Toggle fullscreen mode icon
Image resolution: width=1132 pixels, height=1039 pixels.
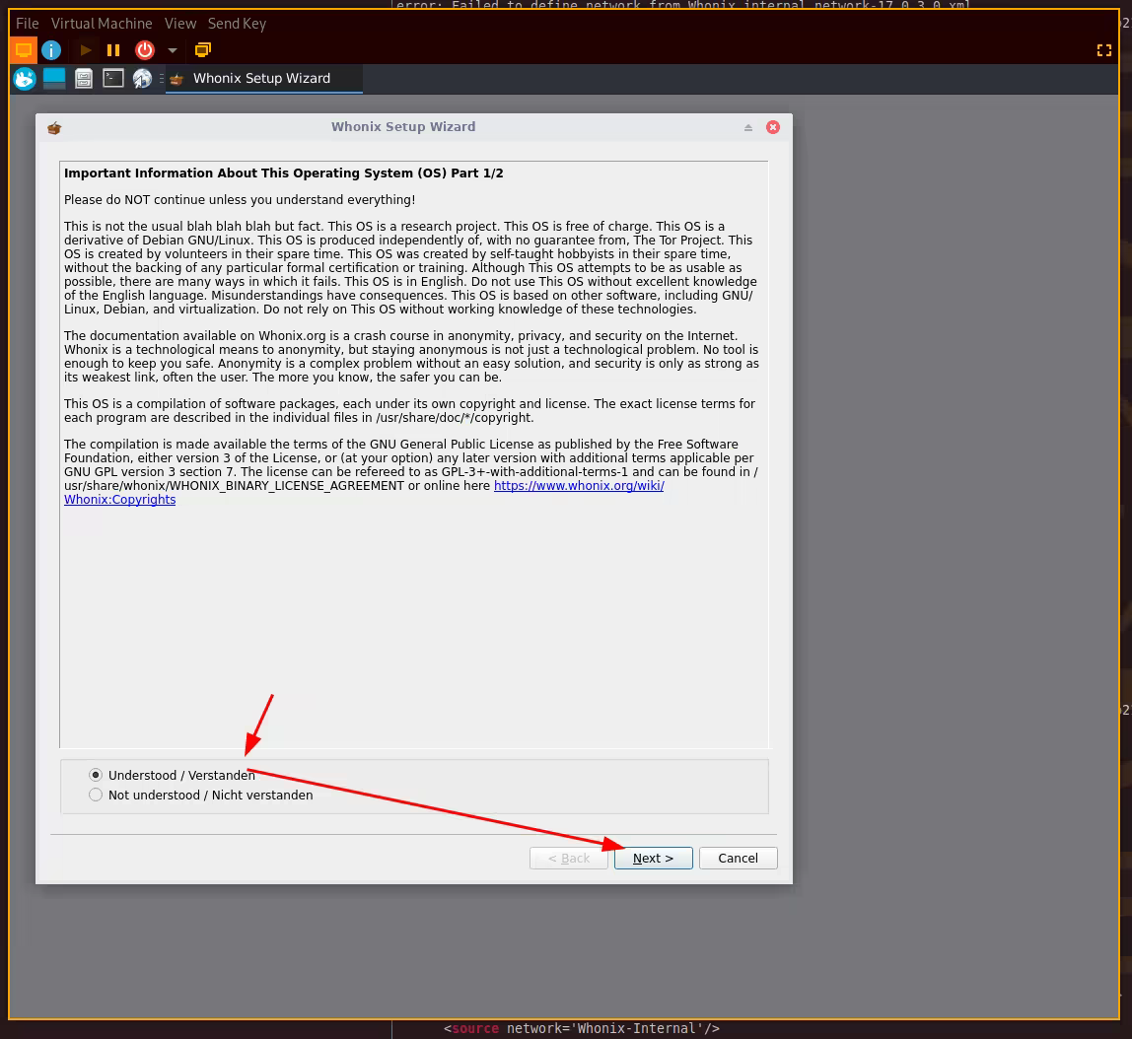[1103, 50]
